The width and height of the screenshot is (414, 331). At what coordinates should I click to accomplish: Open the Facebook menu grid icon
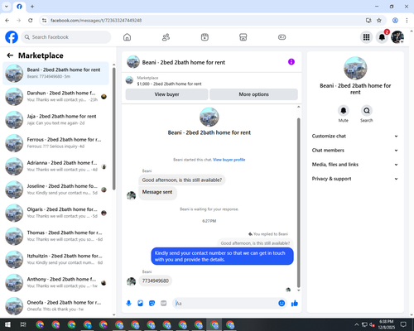pos(366,37)
